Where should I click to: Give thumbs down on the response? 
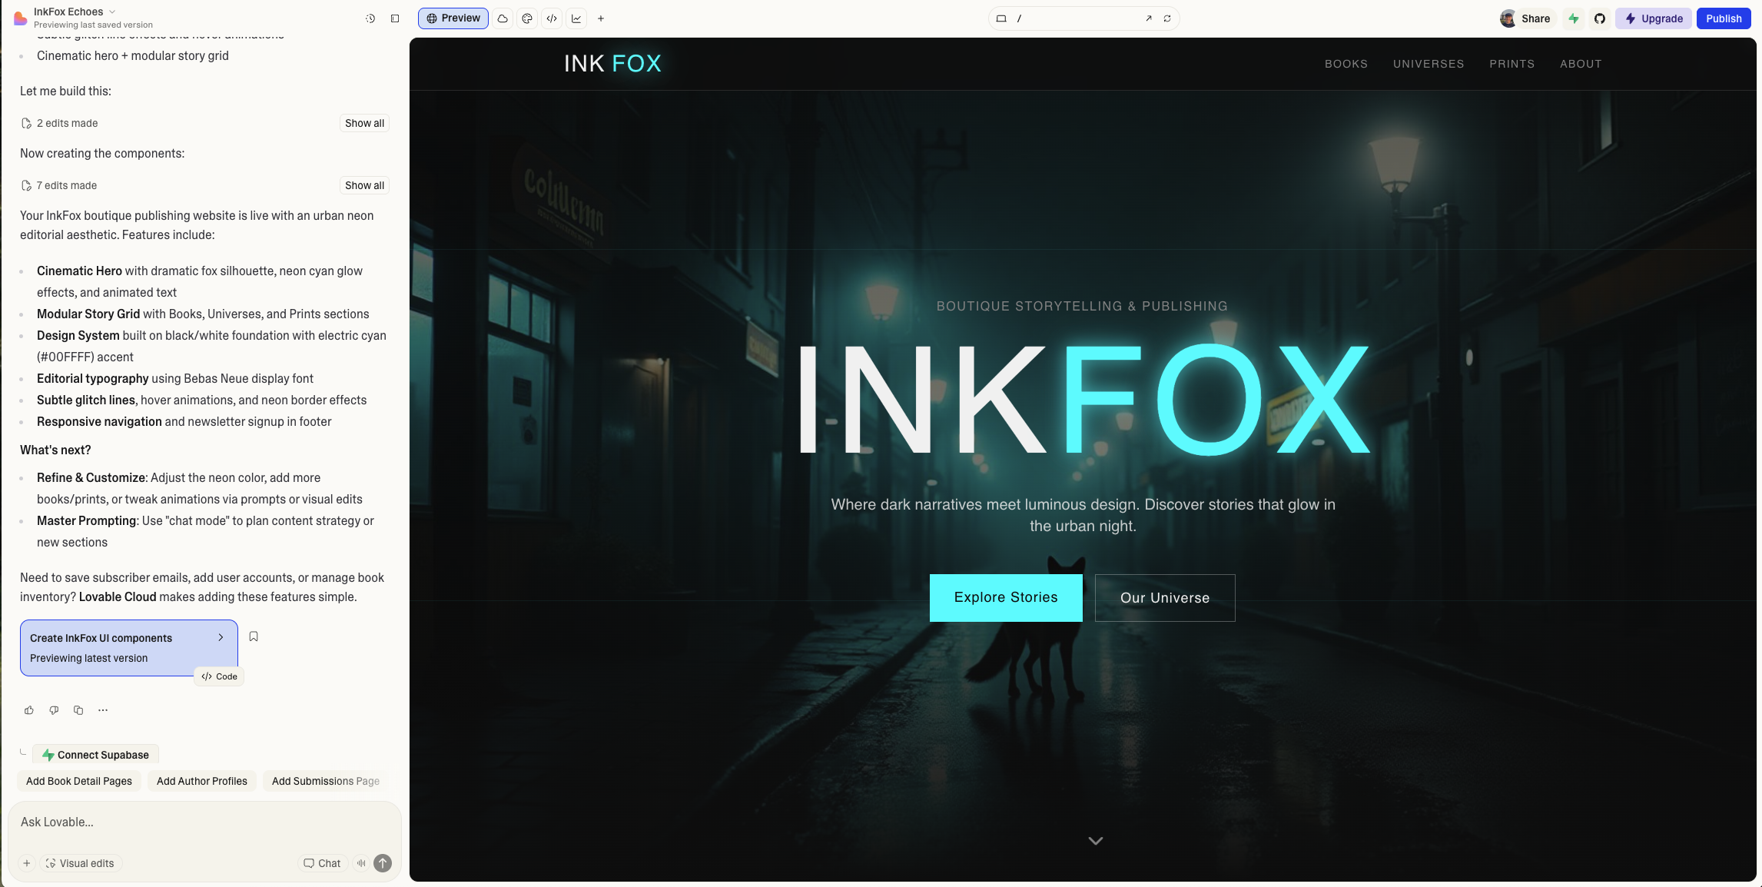click(x=54, y=710)
